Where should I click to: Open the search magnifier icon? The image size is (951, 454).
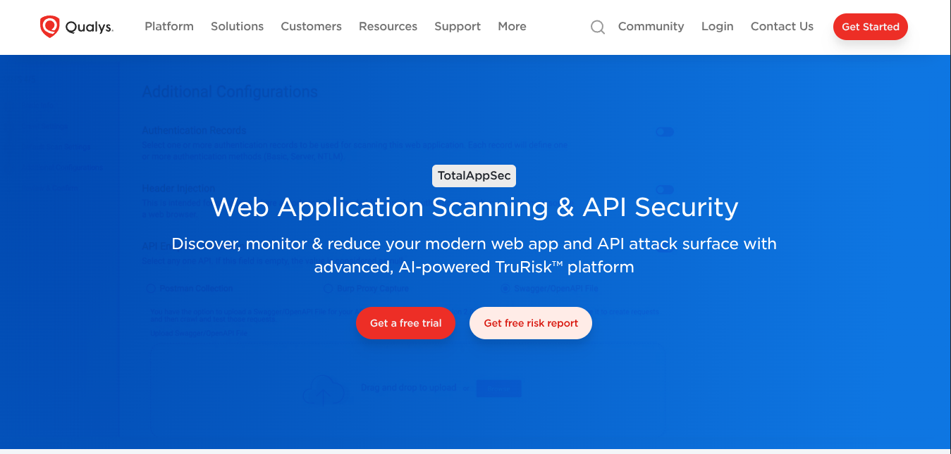(x=597, y=27)
